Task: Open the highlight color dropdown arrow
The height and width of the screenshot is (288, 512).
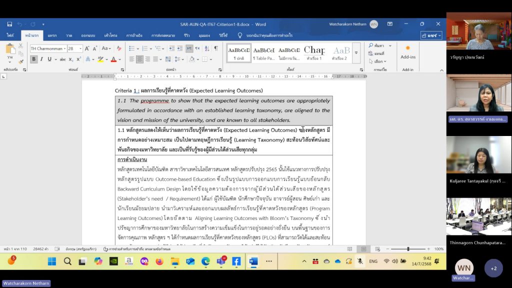Action: [x=106, y=59]
